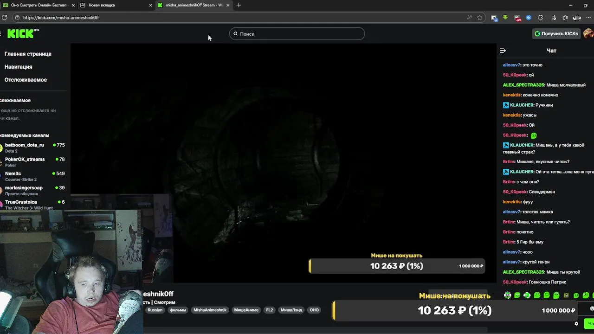The height and width of the screenshot is (334, 594).
Task: Open the picture-in-picture extension icon
Action: [494, 18]
